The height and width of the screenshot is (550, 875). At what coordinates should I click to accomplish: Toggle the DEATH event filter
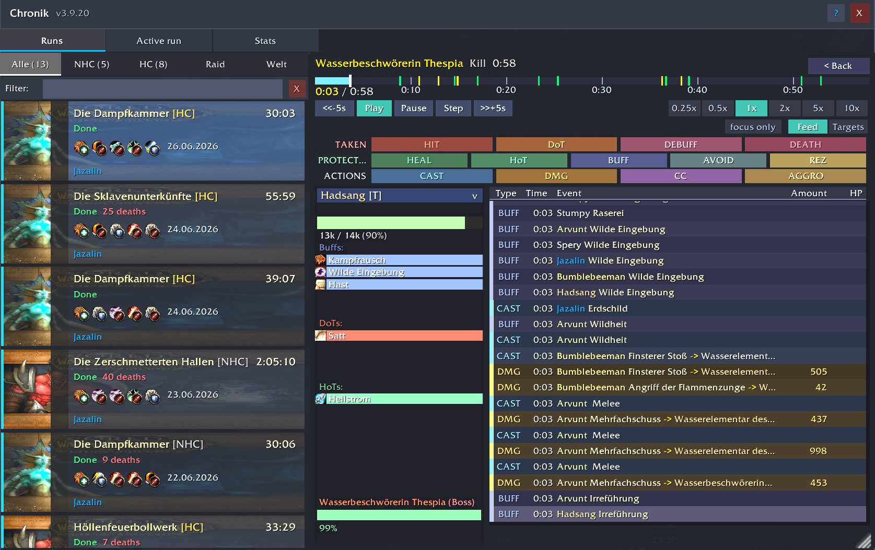click(806, 145)
